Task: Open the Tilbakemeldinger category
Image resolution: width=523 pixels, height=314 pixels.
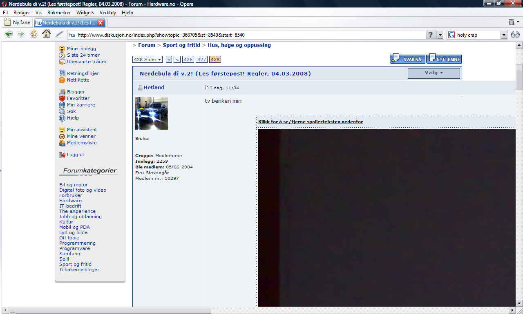Action: [x=79, y=270]
